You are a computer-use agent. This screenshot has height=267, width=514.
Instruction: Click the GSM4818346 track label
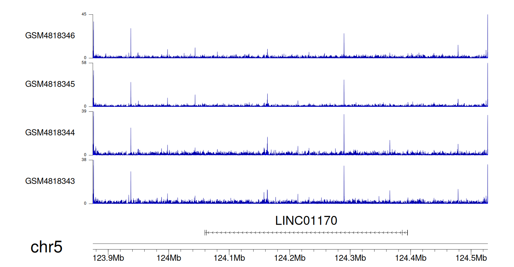tap(50, 36)
